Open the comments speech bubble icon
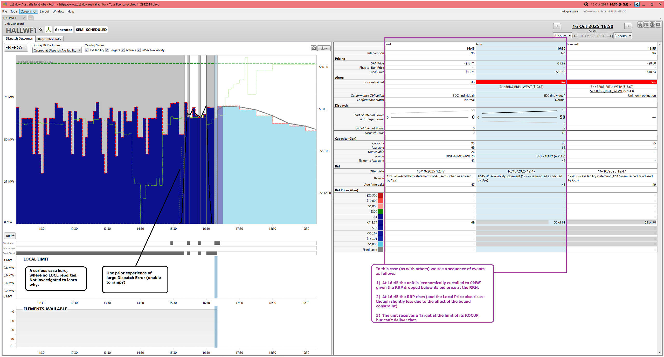Image resolution: width=664 pixels, height=357 pixels. [x=658, y=25]
